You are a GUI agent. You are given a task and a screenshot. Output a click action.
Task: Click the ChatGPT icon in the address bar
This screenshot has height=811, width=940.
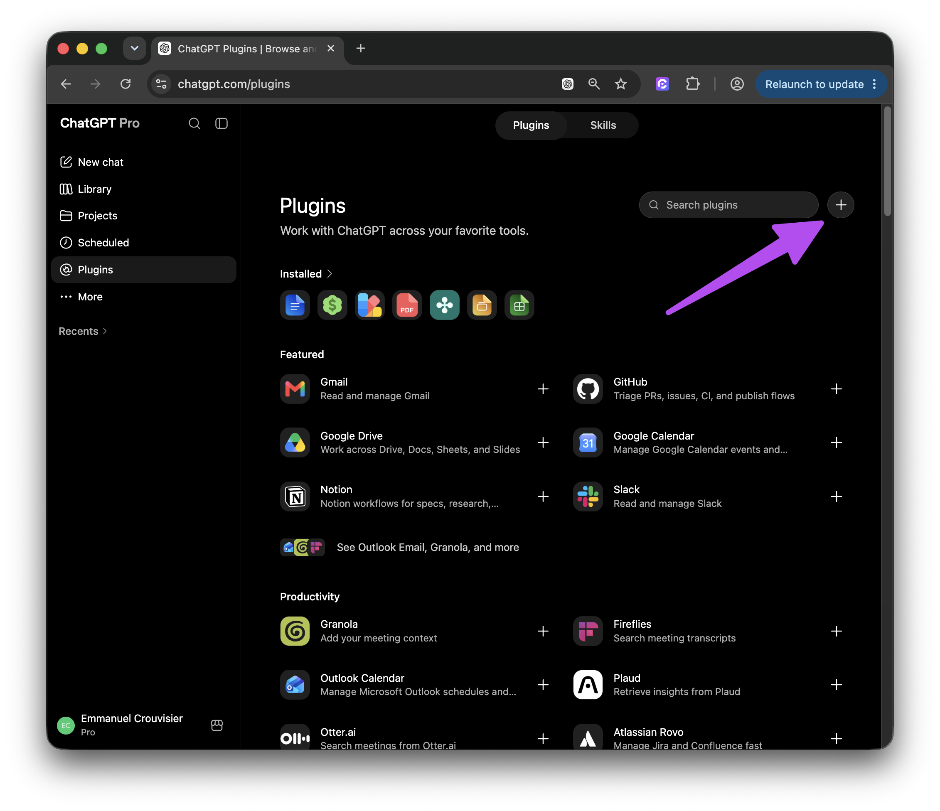pos(568,84)
